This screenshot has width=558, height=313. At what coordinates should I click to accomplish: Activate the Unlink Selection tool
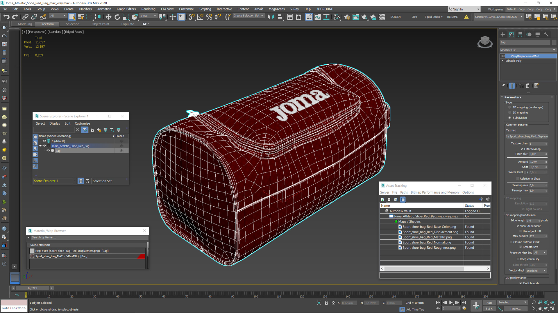click(x=34, y=17)
